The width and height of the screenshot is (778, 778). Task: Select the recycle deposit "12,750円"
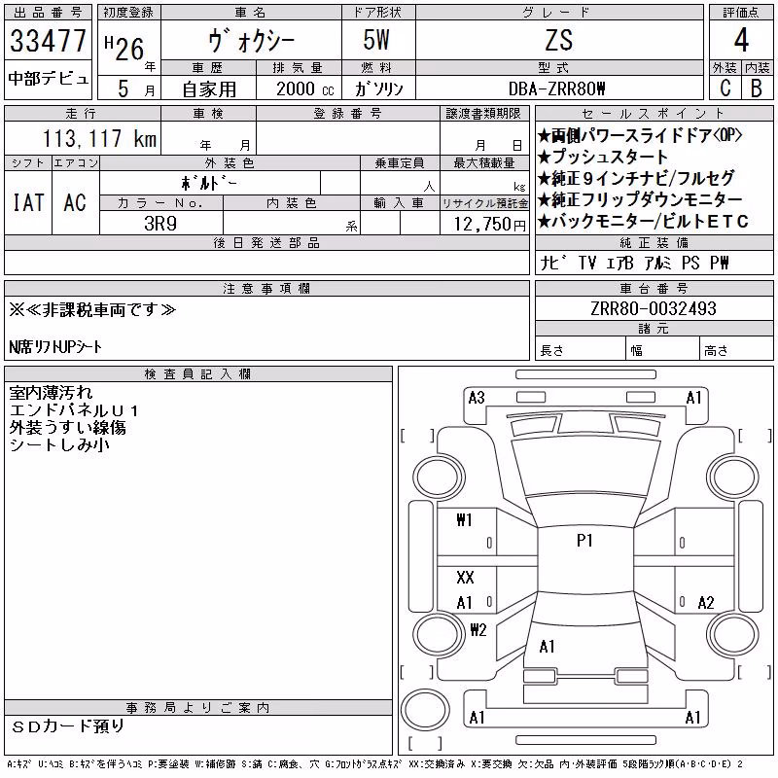click(x=489, y=225)
